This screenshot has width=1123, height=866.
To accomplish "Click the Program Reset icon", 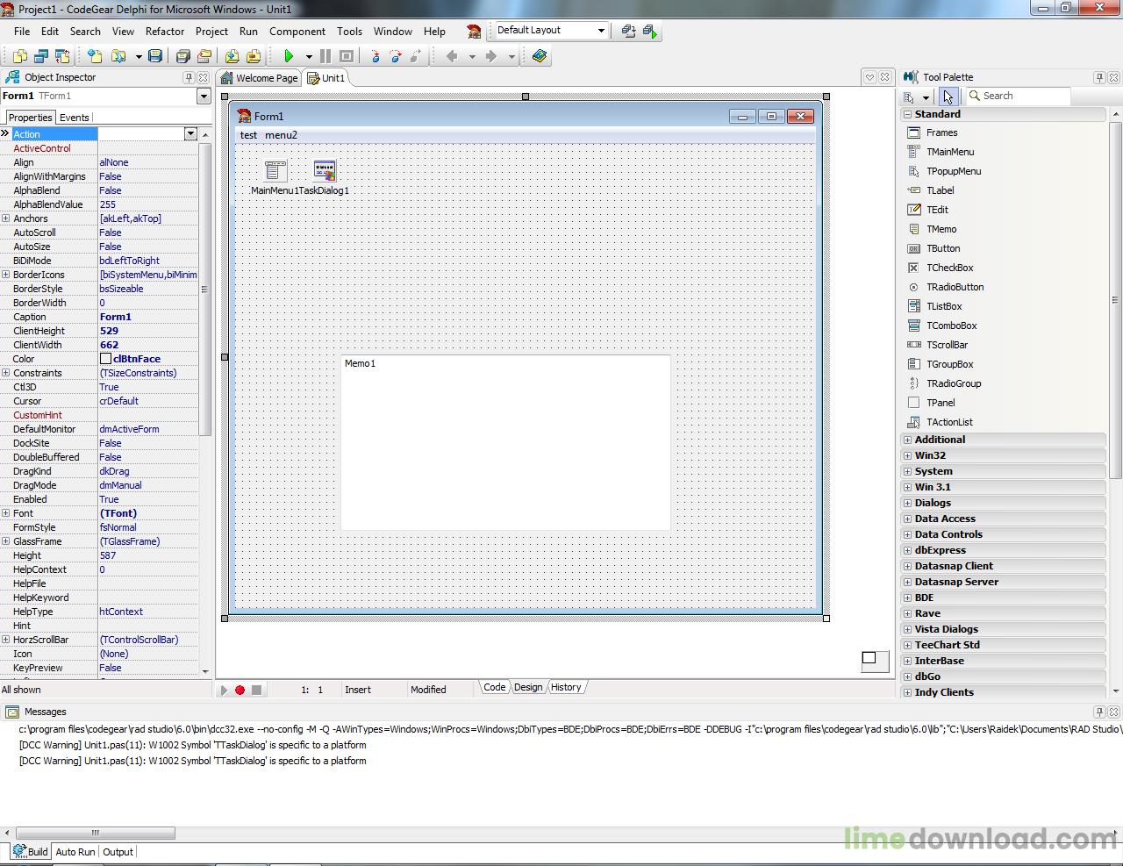I will (347, 56).
